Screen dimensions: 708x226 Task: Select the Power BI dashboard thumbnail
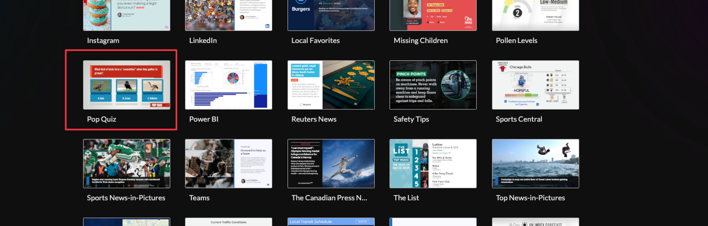pyautogui.click(x=228, y=84)
